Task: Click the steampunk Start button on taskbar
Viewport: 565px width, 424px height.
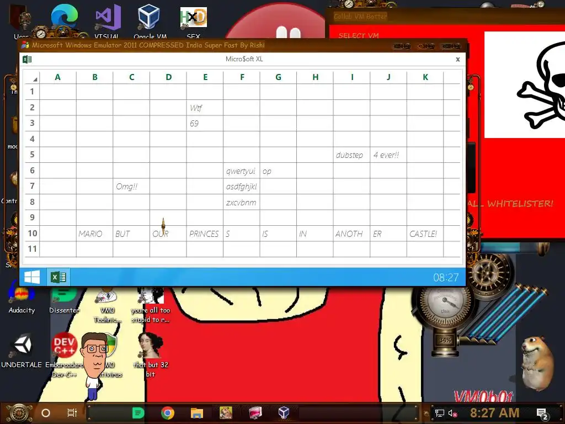Action: (x=19, y=413)
